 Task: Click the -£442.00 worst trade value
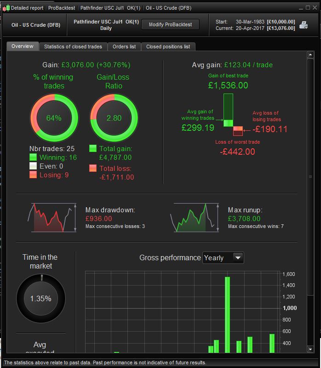click(237, 152)
